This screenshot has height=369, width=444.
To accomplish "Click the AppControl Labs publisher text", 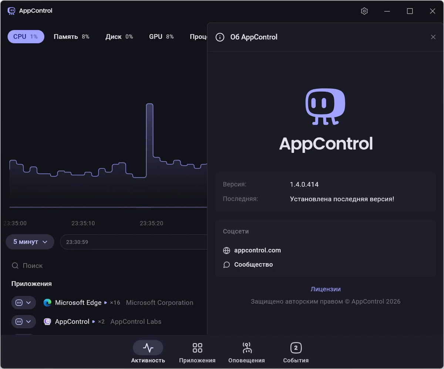I will click(136, 322).
